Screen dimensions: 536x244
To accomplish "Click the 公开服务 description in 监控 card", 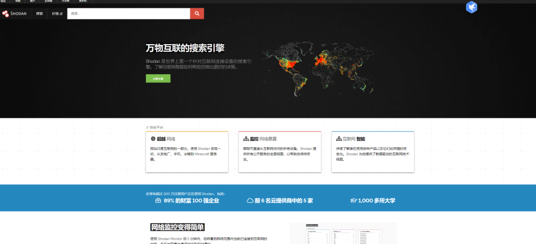I will pyautogui.click(x=280, y=154).
